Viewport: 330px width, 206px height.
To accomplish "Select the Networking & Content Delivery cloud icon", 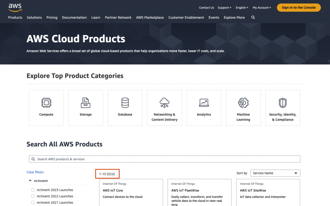I will 164,103.
